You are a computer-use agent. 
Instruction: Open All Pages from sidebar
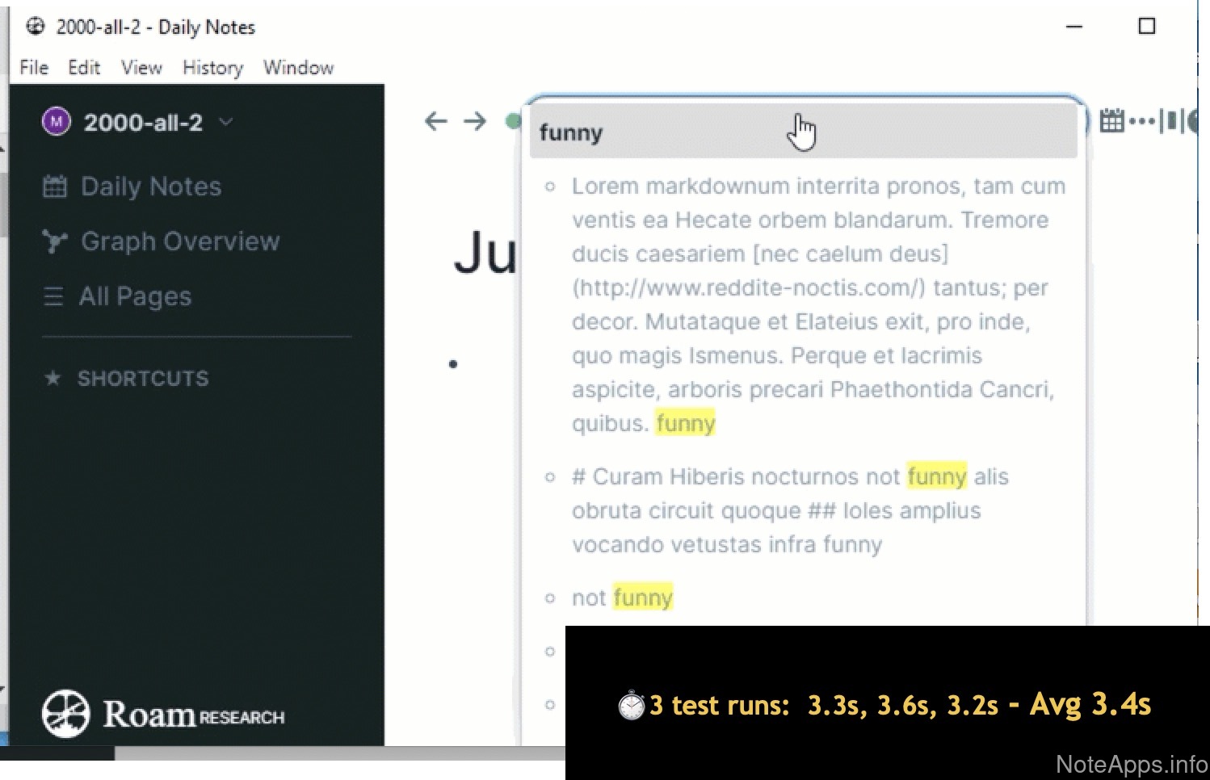pos(135,296)
